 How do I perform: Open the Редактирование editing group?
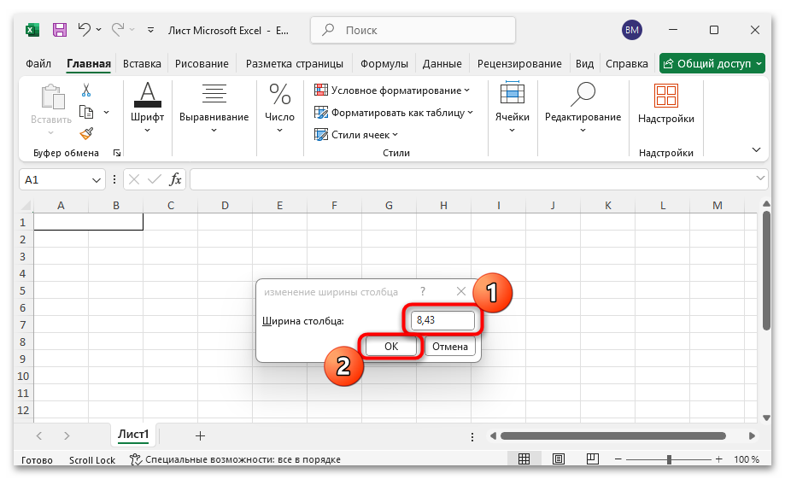coord(583,108)
